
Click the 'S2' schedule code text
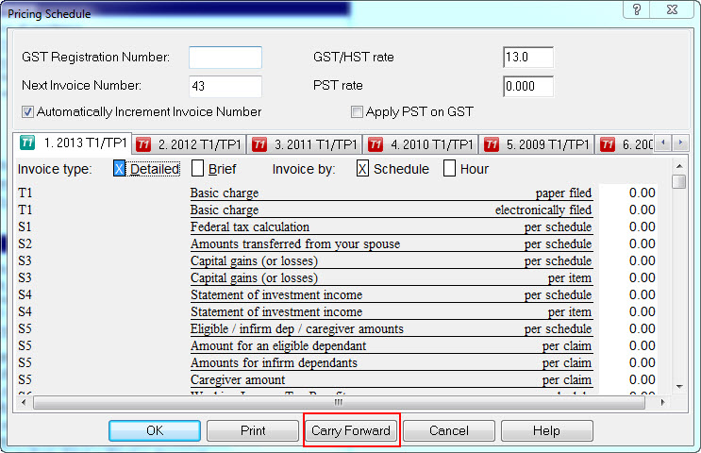pos(25,243)
